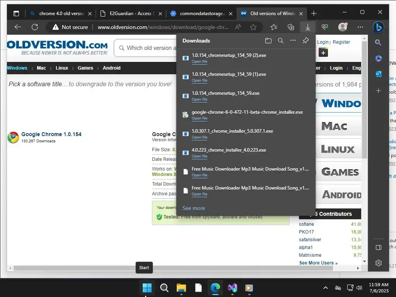Viewport: 396px width, 297px height.
Task: Open the Mac category banner
Action: pos(338,126)
